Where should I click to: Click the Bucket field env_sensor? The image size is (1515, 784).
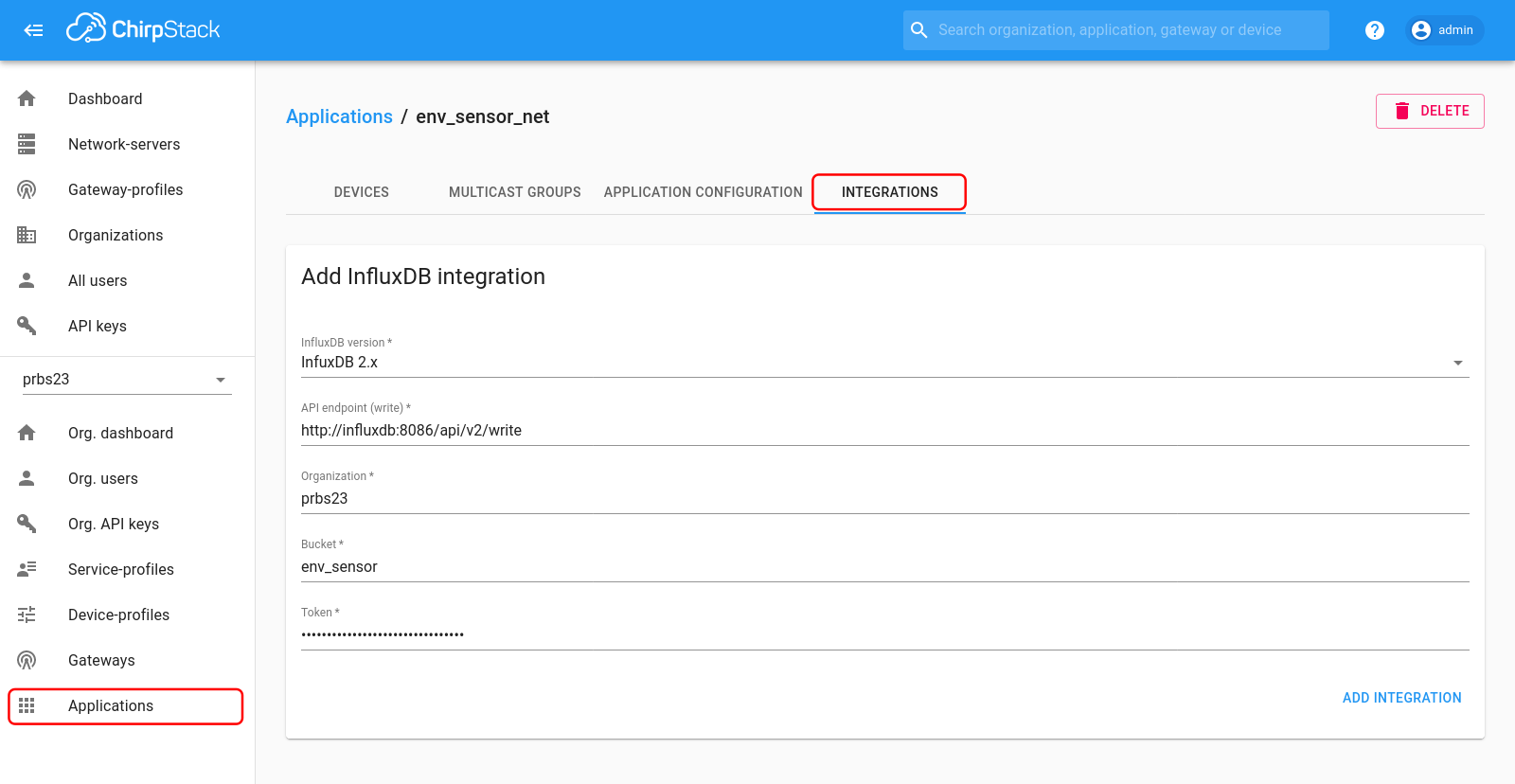click(x=884, y=567)
